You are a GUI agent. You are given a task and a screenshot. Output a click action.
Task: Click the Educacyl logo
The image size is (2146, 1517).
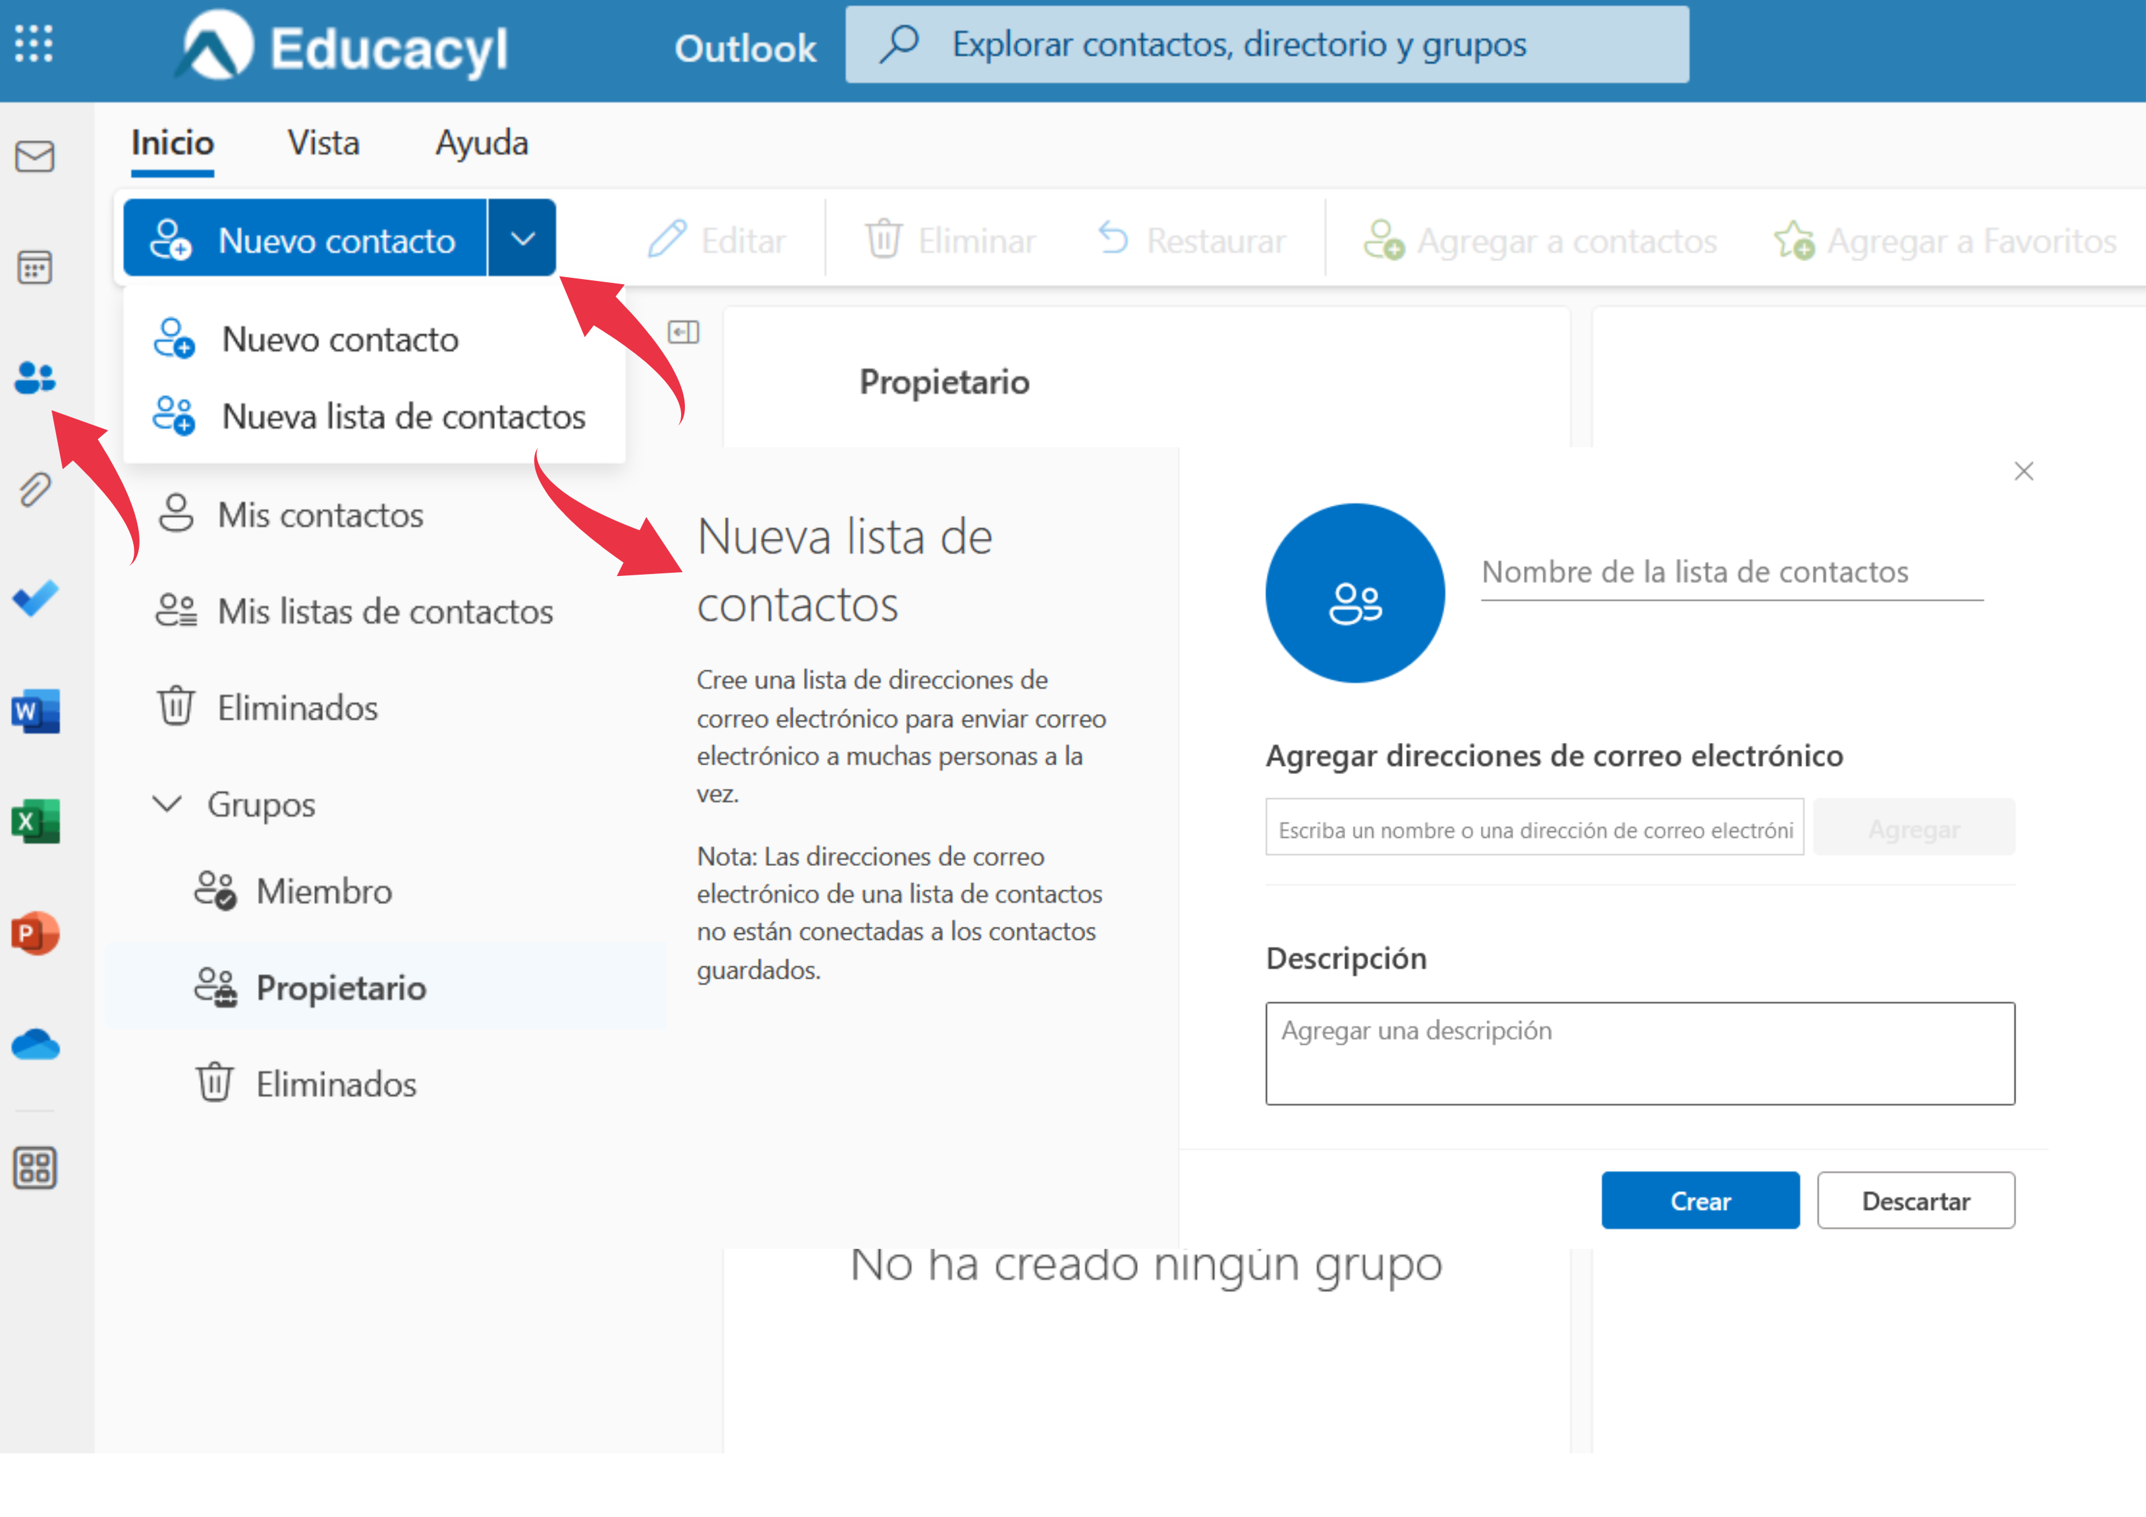342,47
